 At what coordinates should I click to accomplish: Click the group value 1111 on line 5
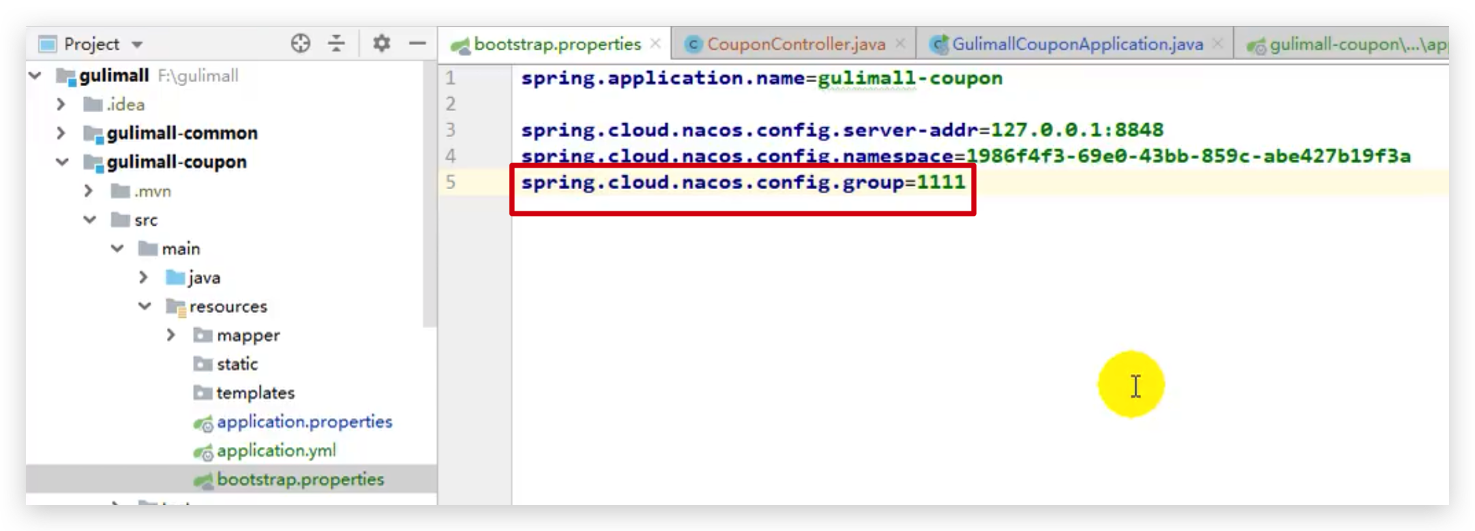[x=941, y=182]
